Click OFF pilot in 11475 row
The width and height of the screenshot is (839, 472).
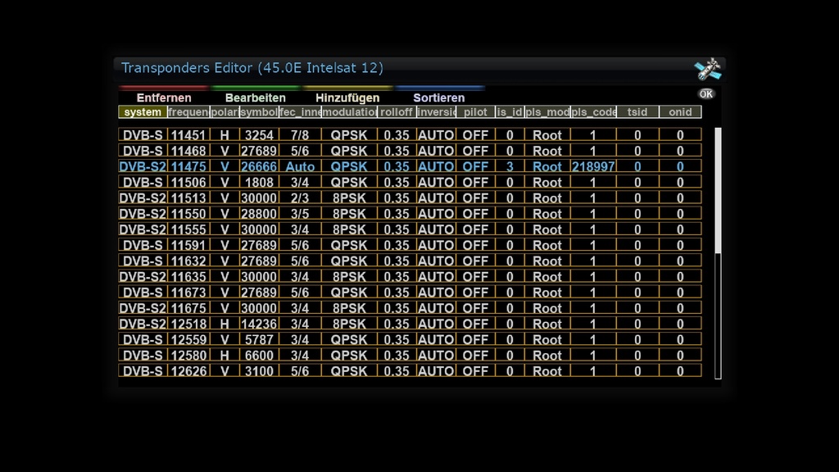pyautogui.click(x=475, y=167)
